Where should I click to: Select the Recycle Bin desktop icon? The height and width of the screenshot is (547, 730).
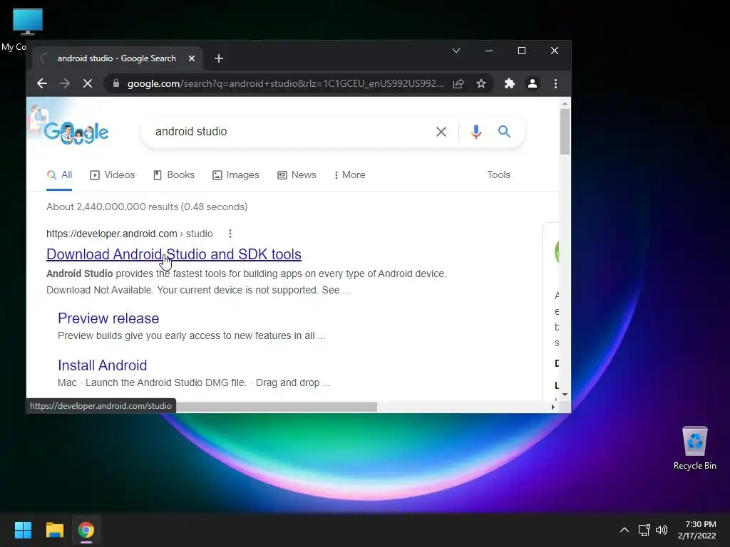(x=694, y=449)
